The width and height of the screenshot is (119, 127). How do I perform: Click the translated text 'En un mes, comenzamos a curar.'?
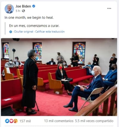pos(34,26)
